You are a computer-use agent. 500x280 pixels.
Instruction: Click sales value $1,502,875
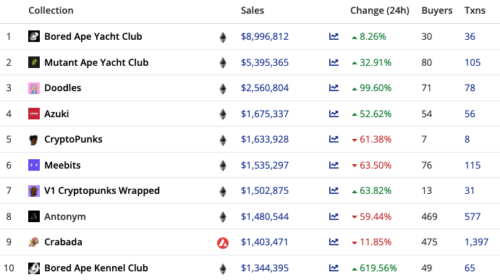point(265,190)
